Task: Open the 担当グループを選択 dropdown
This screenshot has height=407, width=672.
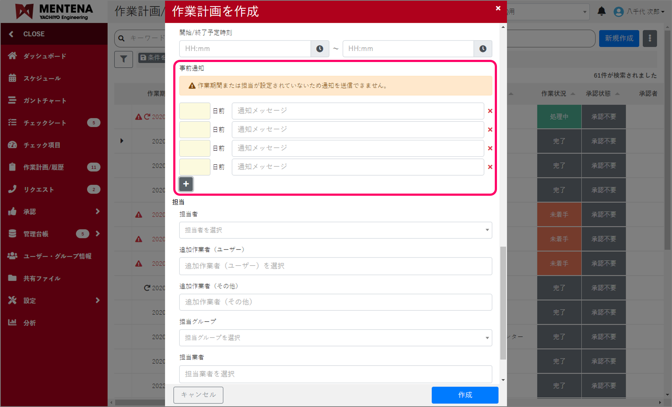Action: pyautogui.click(x=336, y=338)
